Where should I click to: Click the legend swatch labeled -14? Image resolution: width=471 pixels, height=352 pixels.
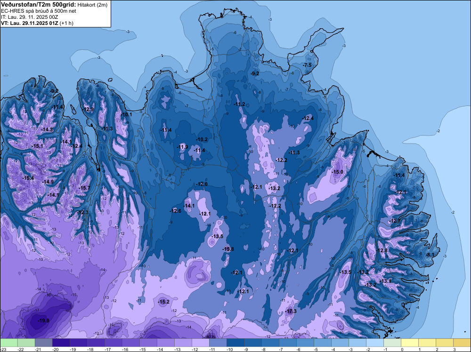[165, 343]
